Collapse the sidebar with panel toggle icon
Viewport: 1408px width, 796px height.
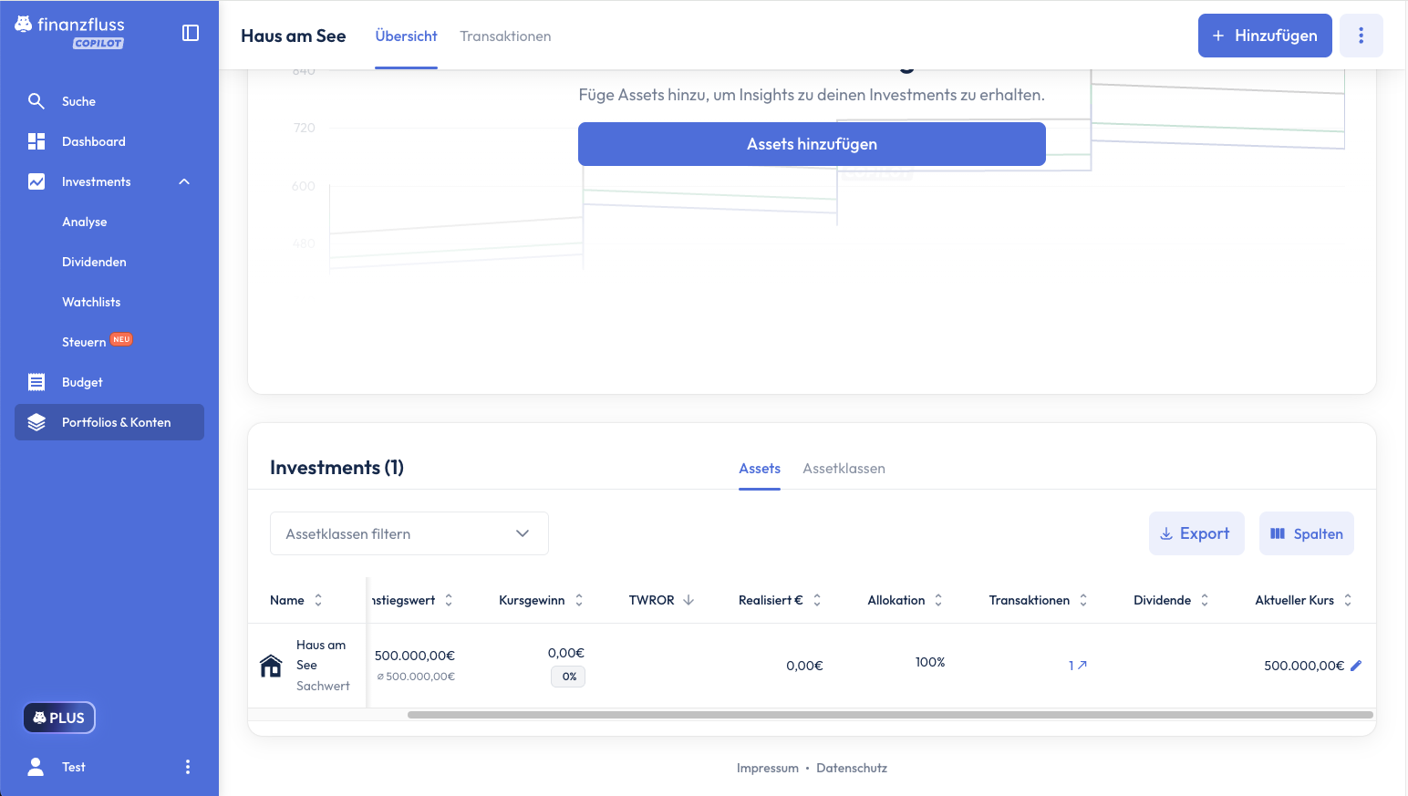point(191,33)
